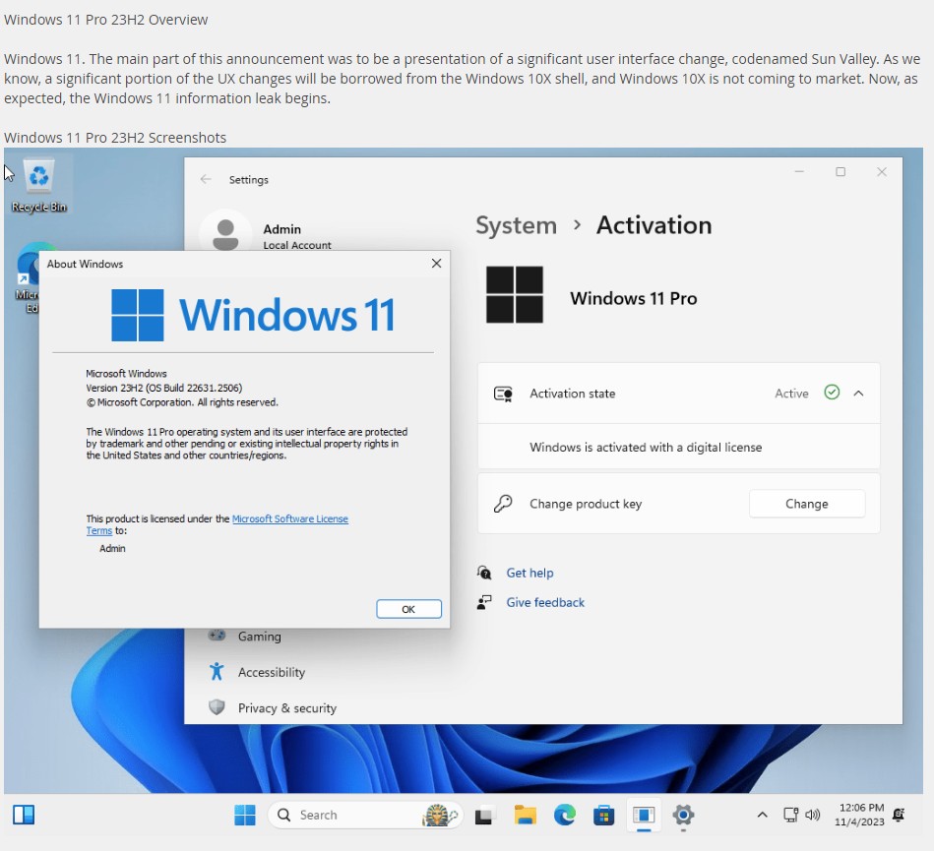Click the key icon beside Change product key
The image size is (934, 851).
tap(503, 504)
